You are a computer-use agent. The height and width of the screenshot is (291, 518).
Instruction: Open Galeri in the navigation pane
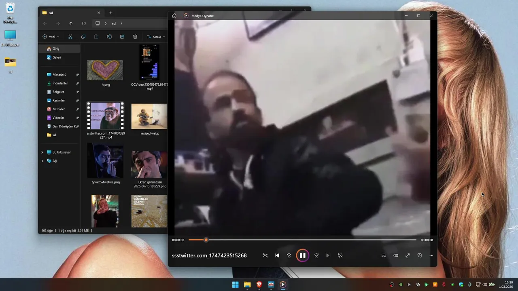tap(59, 57)
